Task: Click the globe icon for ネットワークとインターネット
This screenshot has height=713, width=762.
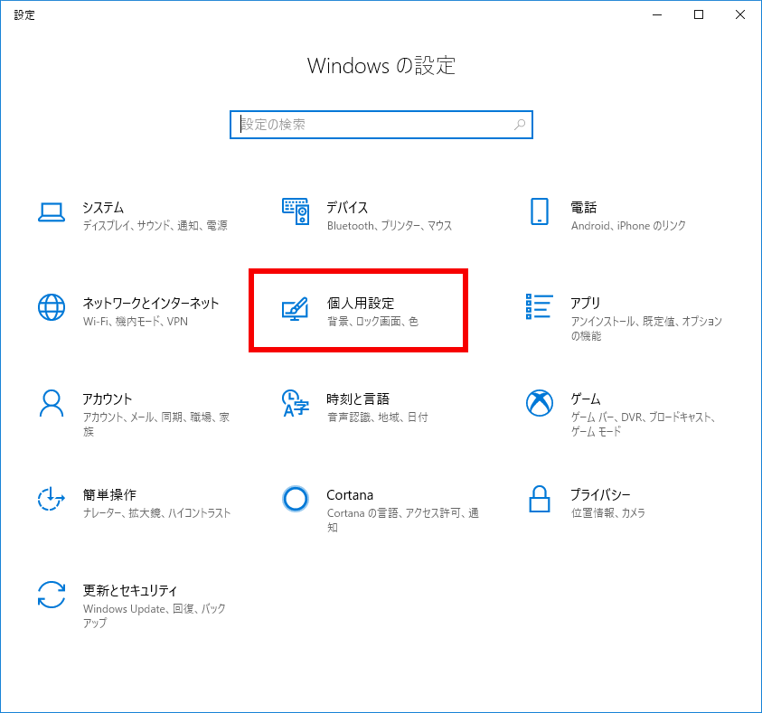Action: point(52,307)
